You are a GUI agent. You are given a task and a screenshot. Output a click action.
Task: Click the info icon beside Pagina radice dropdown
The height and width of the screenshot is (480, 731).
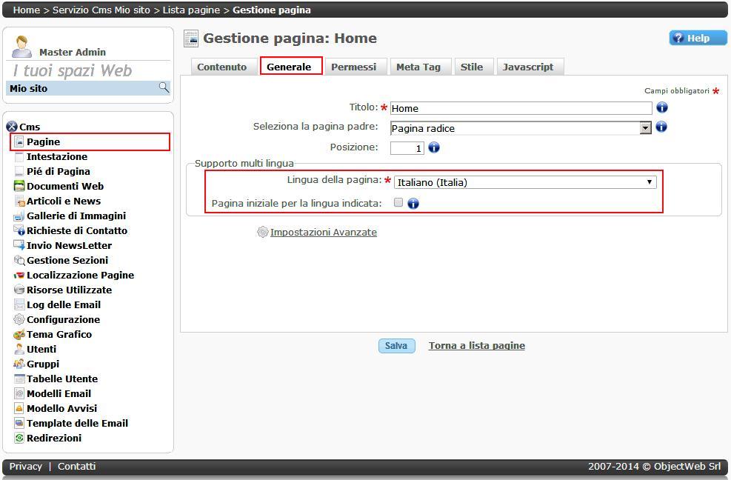click(x=661, y=127)
